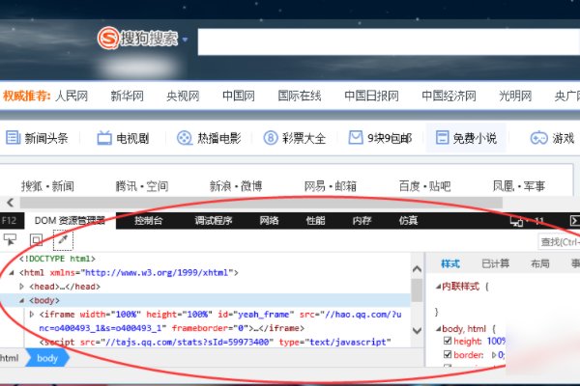580x386 pixels.
Task: Select the color picker eyedropper tool
Action: coord(63,239)
